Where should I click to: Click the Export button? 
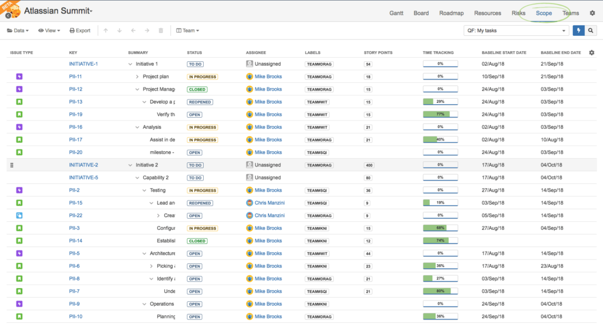point(80,31)
